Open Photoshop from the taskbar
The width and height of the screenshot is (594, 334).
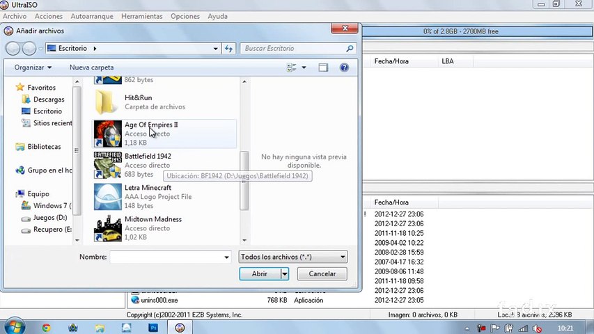[x=153, y=328]
